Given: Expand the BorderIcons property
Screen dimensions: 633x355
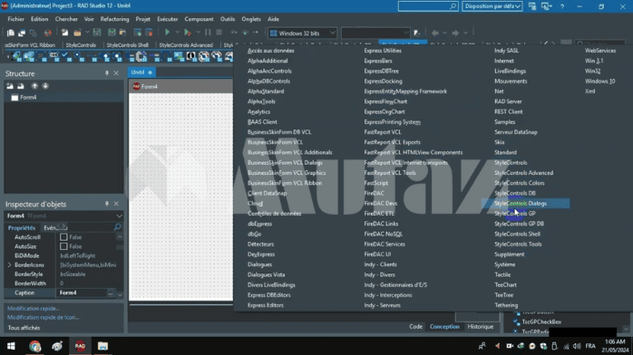Looking at the screenshot, I should [9, 264].
